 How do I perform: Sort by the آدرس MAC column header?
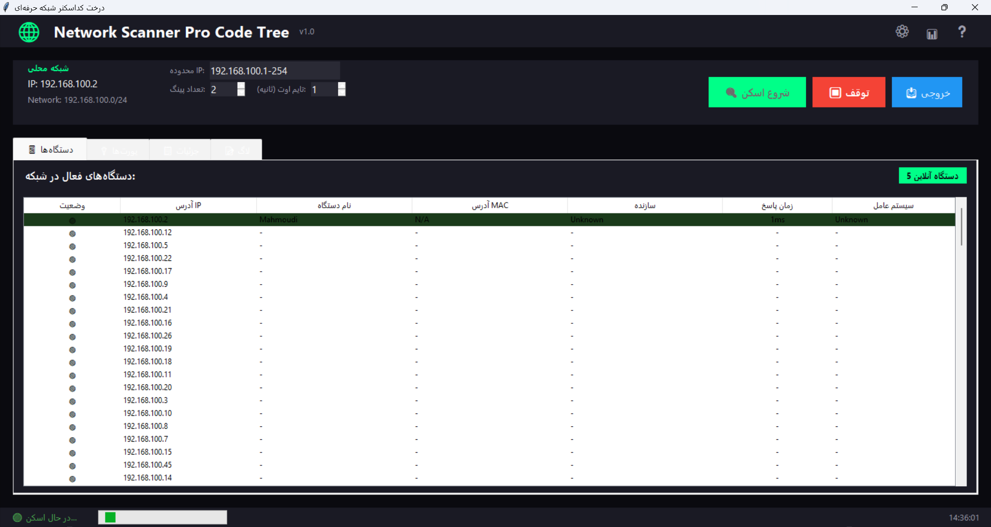pos(490,206)
